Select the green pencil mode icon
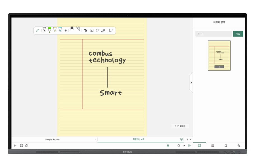Viewport: 255px width, 167px height. (37, 30)
